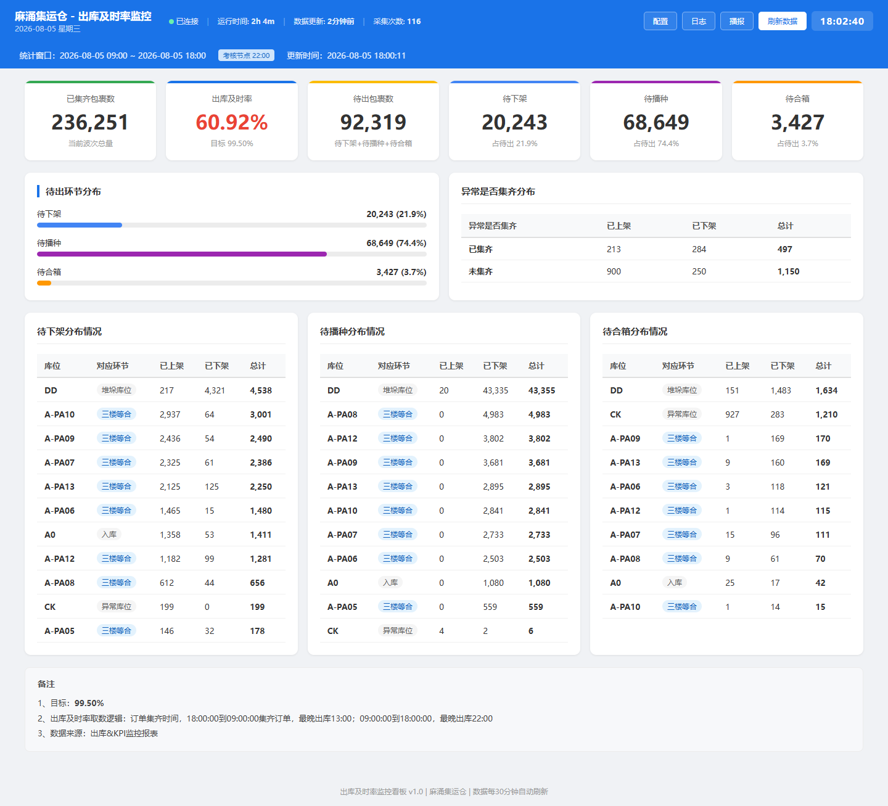Open the 日志 log button
The image size is (888, 806).
point(699,21)
